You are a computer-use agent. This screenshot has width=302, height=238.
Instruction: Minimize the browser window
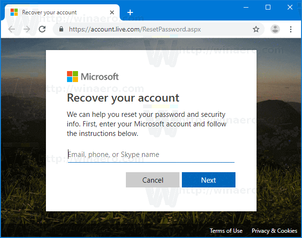246,8
